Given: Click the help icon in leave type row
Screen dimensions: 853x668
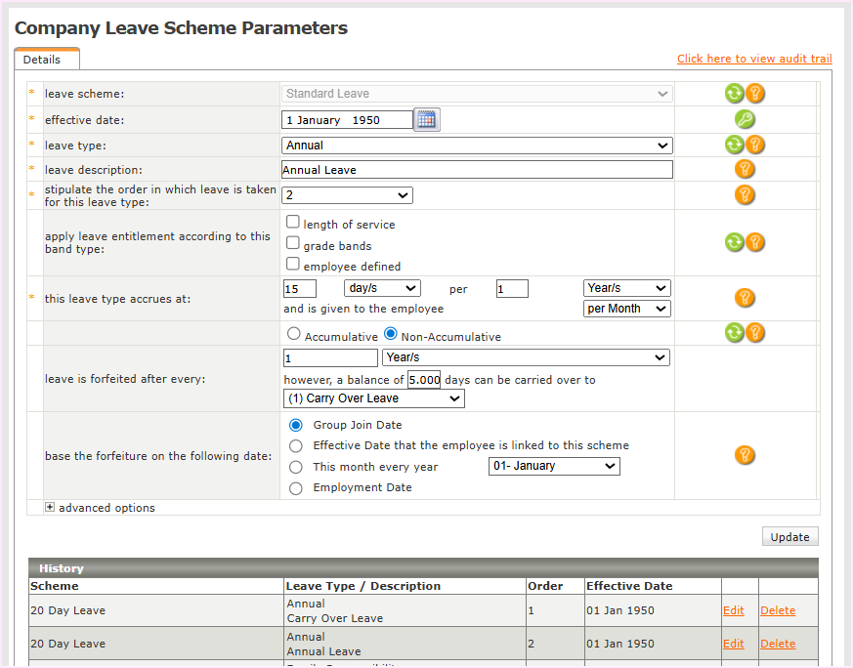Looking at the screenshot, I should (x=755, y=146).
